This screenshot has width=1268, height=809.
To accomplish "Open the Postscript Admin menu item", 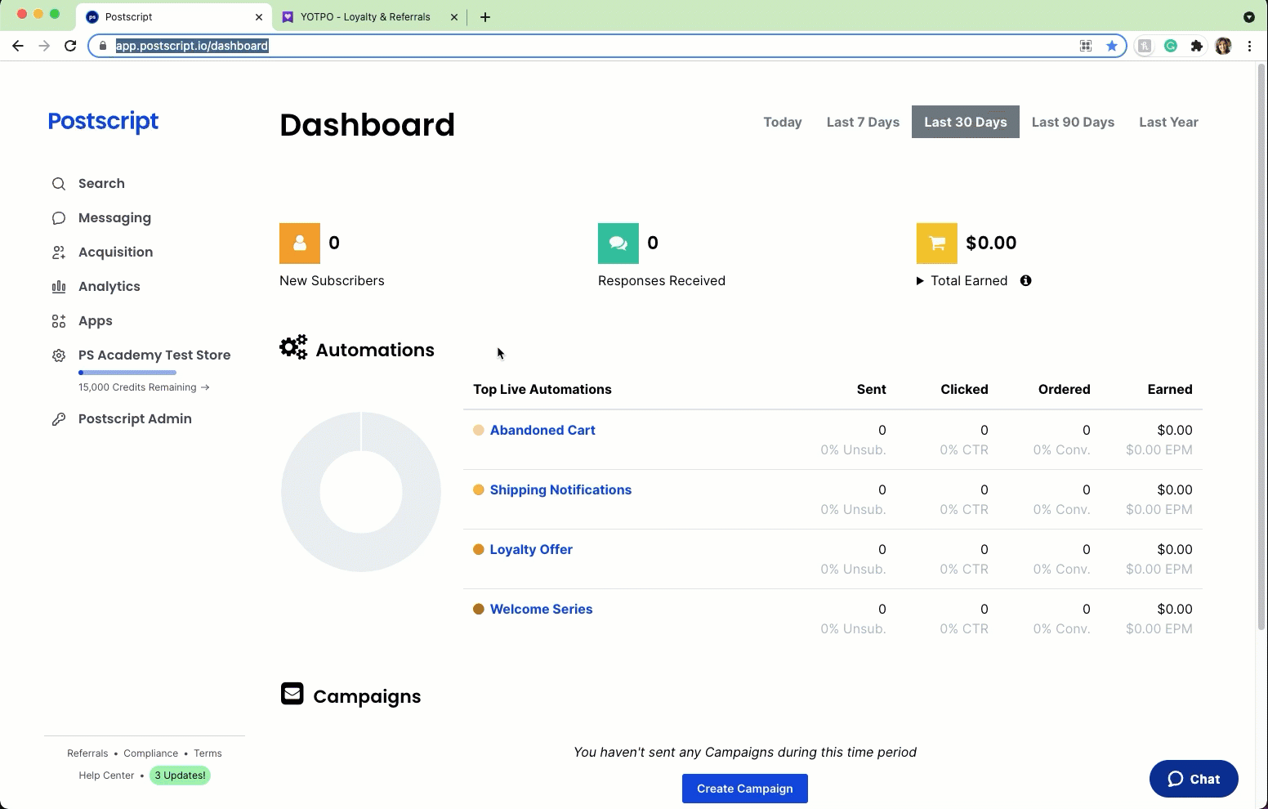I will tap(135, 419).
